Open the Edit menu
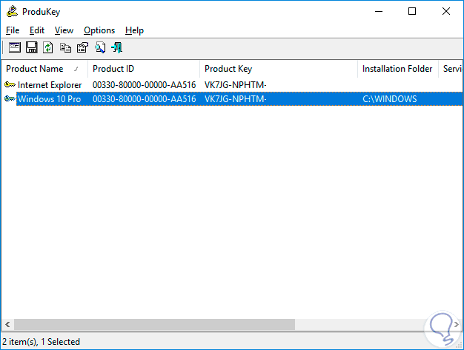This screenshot has height=350, width=464. click(37, 30)
